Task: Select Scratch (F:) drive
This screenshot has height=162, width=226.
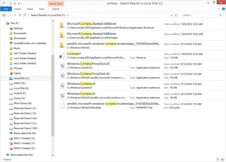Action: click(x=20, y=93)
